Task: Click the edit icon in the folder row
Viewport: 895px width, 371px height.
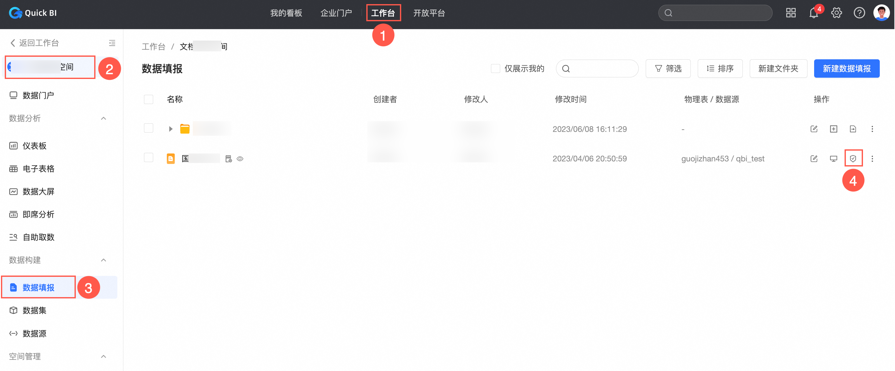Action: [814, 129]
